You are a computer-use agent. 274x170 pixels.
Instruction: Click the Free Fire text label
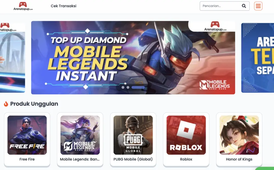pos(27,159)
